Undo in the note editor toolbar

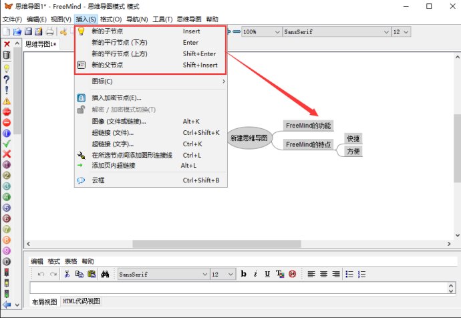click(41, 274)
